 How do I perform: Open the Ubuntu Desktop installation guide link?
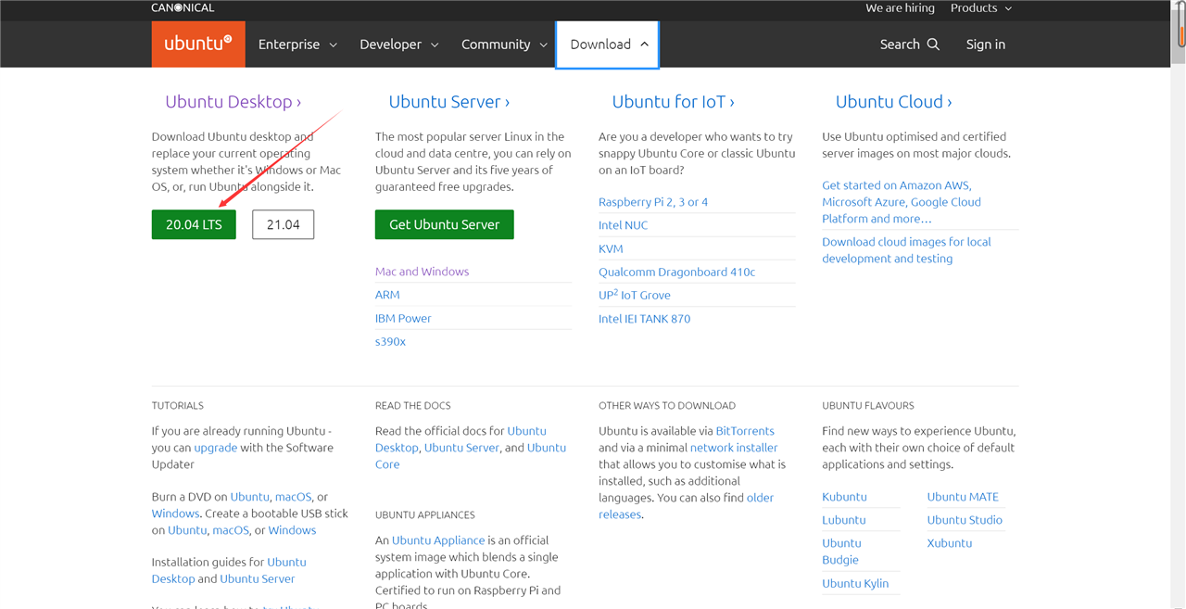click(x=229, y=570)
